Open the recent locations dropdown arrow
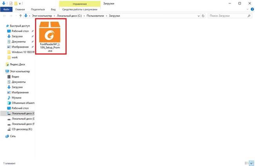Screen dimensions: 255x166 pos(16,16)
